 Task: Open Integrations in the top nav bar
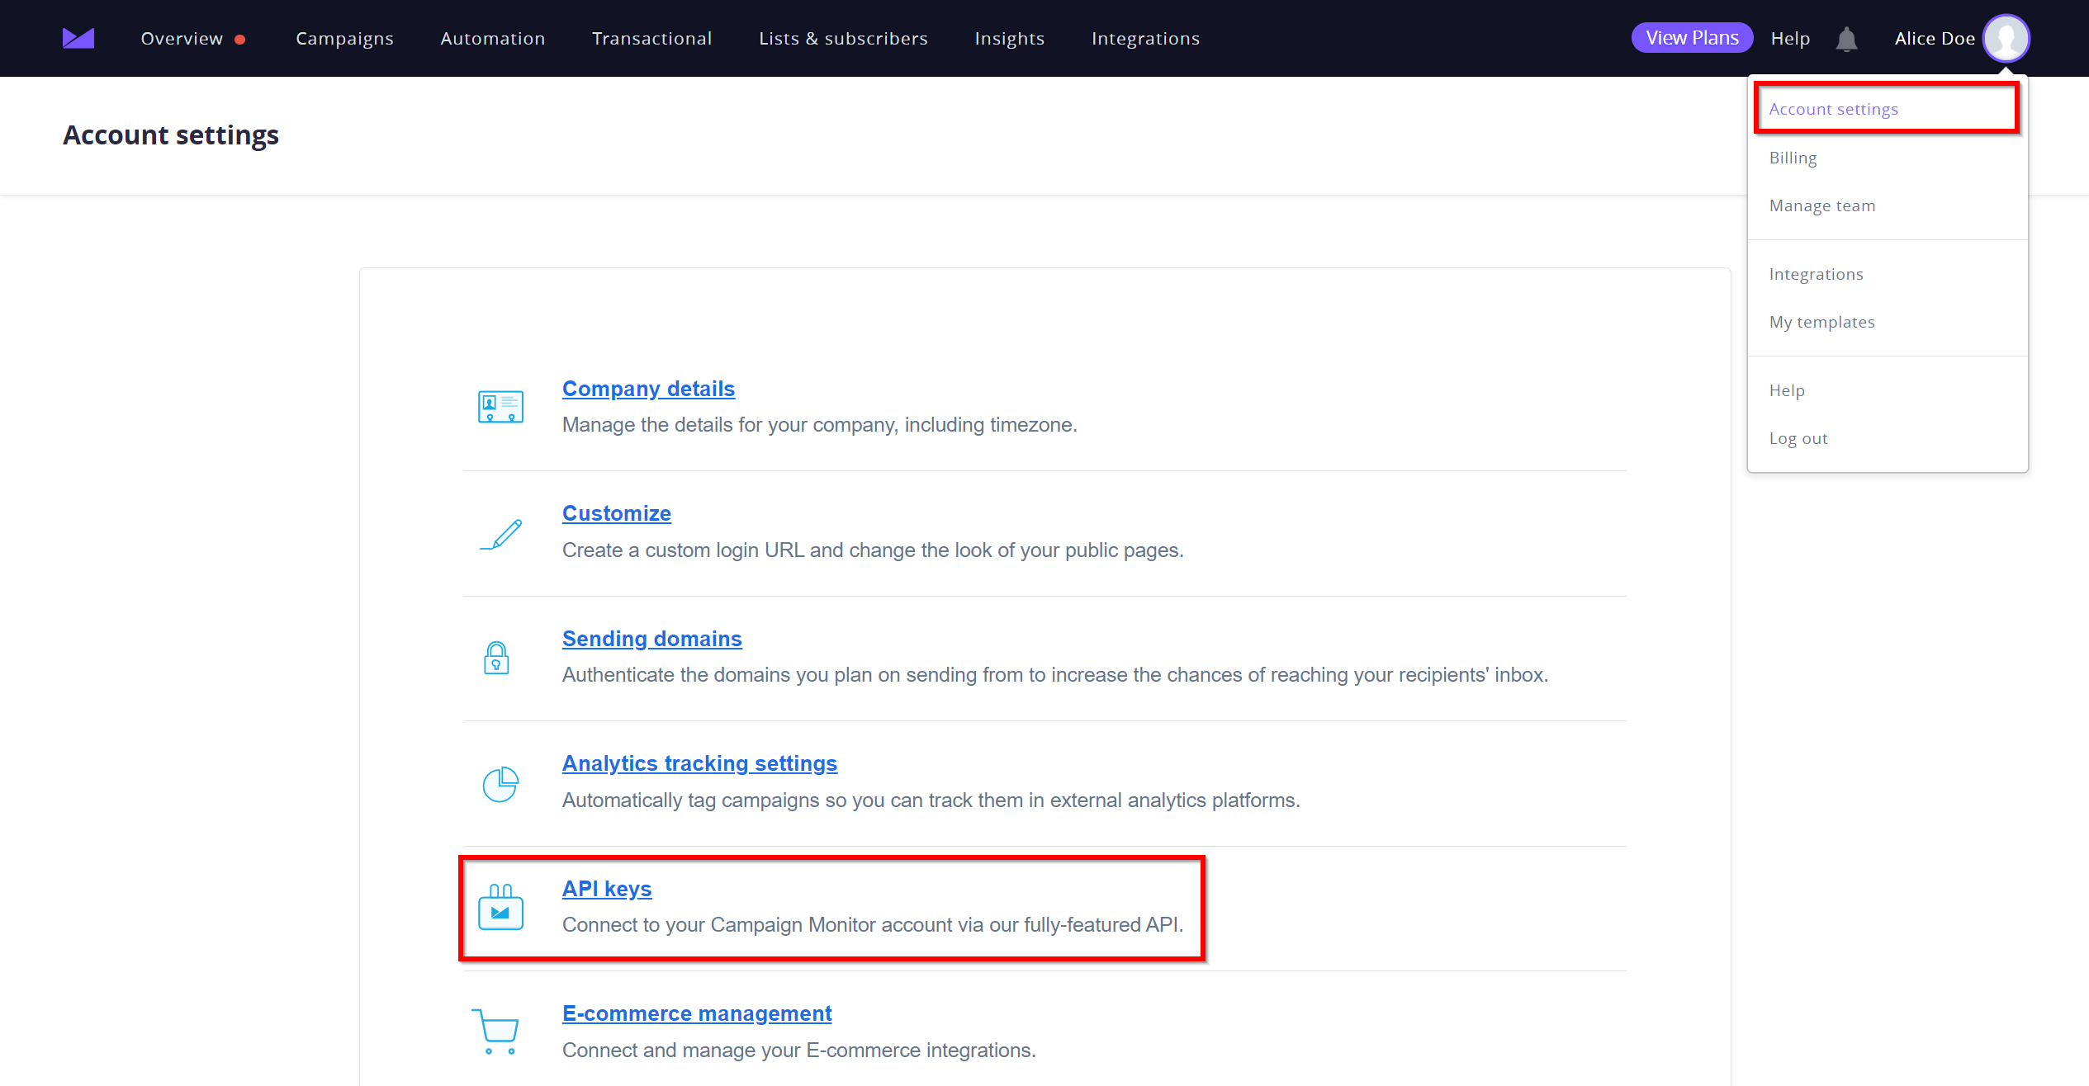[x=1145, y=39]
